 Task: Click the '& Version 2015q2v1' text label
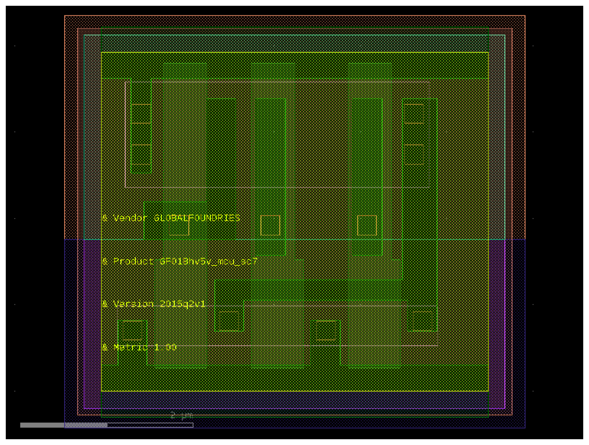tap(154, 304)
